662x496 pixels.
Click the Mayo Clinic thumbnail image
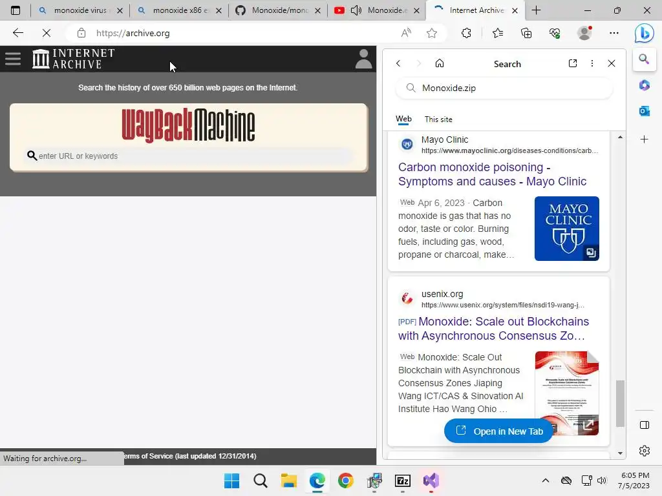[x=566, y=229]
